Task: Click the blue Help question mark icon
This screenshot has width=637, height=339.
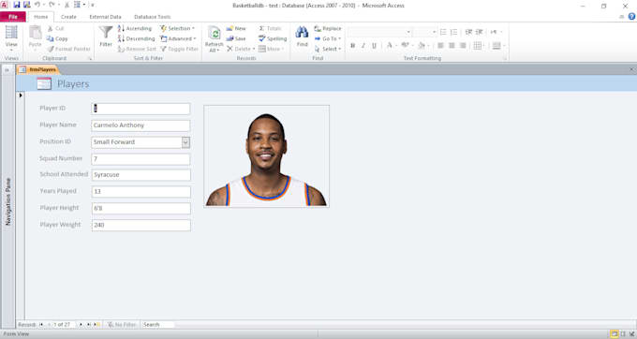Action: click(631, 16)
